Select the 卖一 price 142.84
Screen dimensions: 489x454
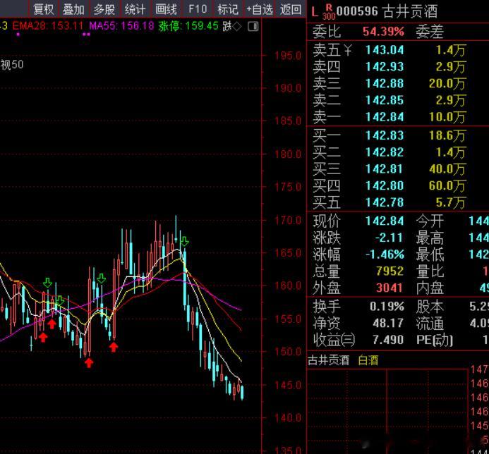(x=385, y=117)
